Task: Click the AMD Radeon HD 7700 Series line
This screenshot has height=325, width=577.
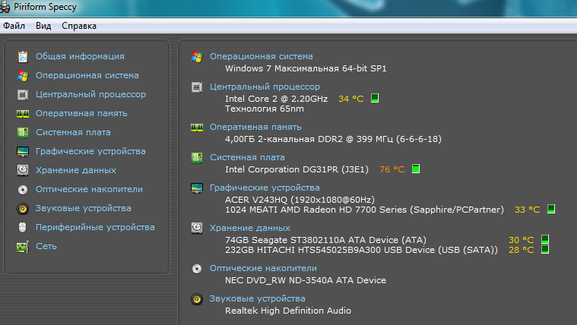Action: point(364,210)
